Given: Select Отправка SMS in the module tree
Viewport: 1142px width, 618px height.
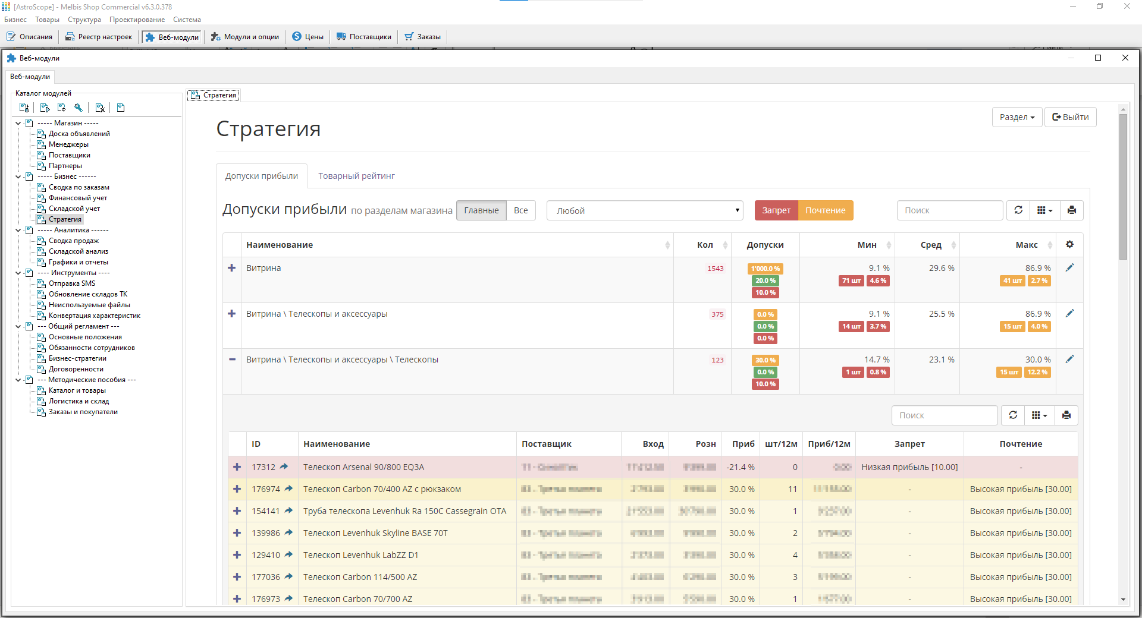Looking at the screenshot, I should tap(72, 283).
